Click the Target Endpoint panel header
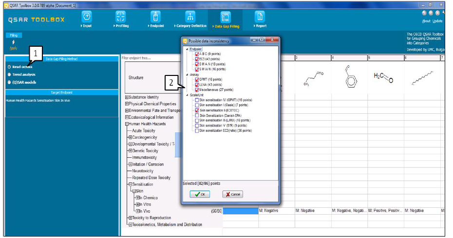Viewport: 453px width, 238px height. point(62,92)
